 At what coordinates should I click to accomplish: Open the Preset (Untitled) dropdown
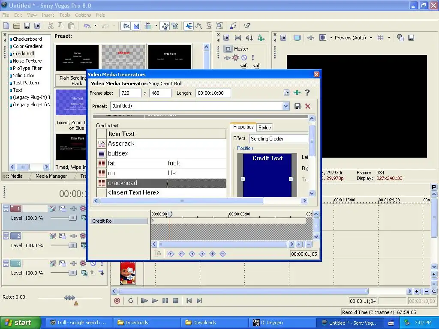click(286, 106)
